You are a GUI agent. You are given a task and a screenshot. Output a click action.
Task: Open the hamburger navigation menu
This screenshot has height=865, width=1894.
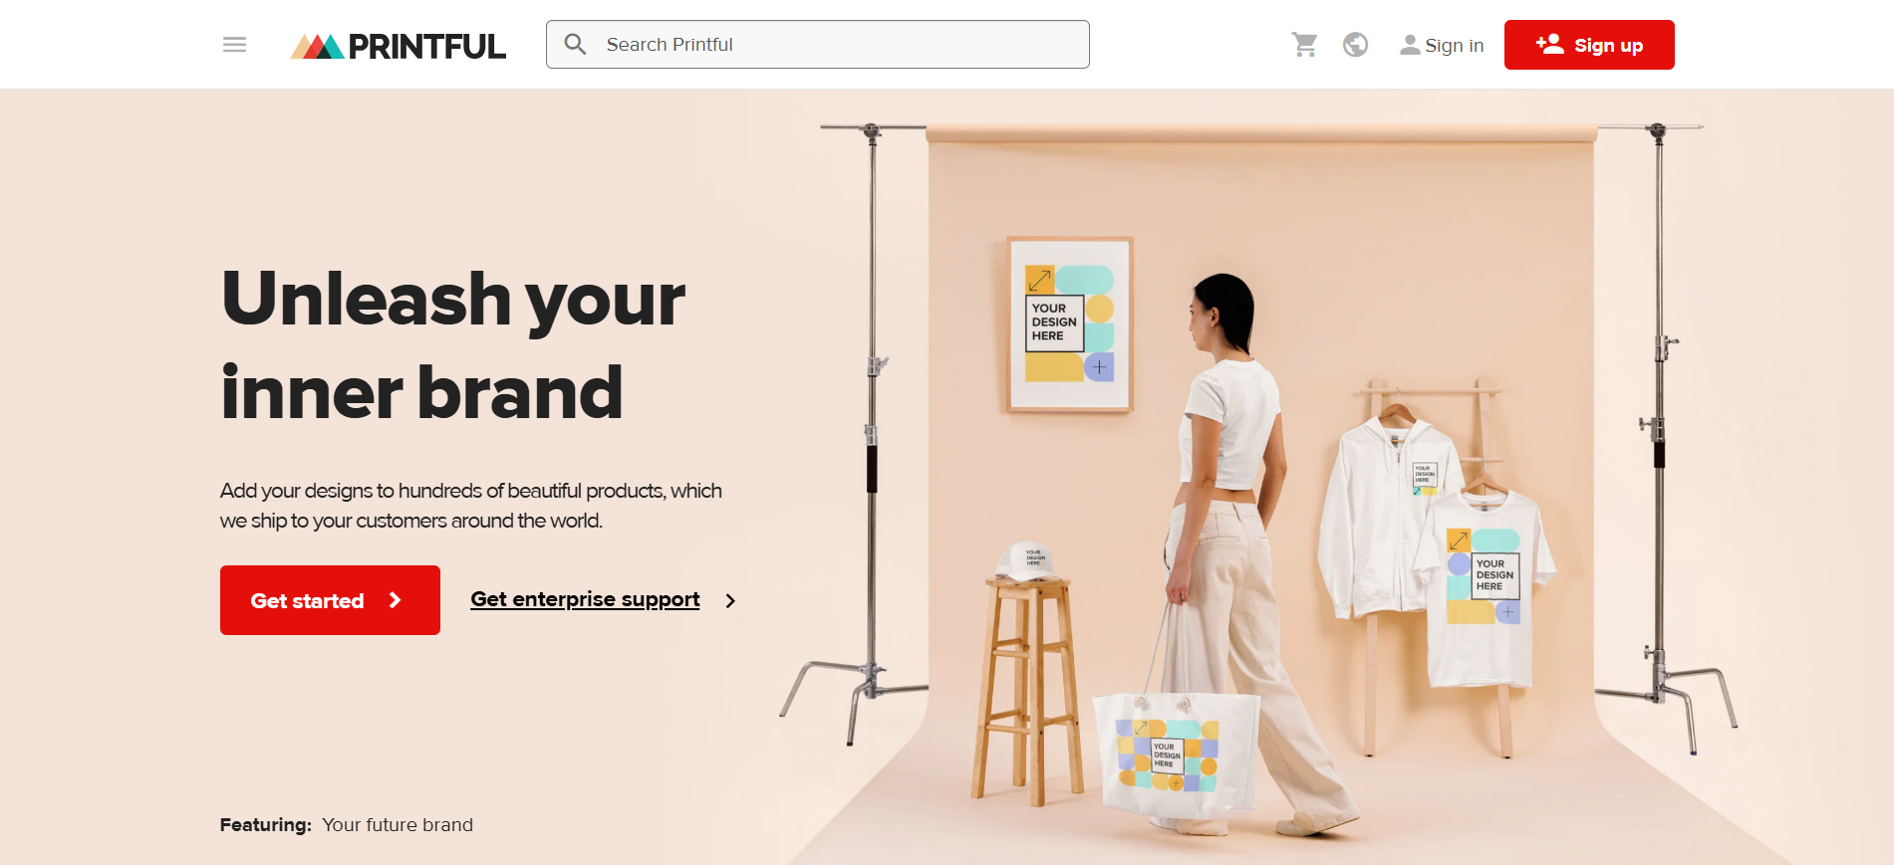(x=234, y=45)
